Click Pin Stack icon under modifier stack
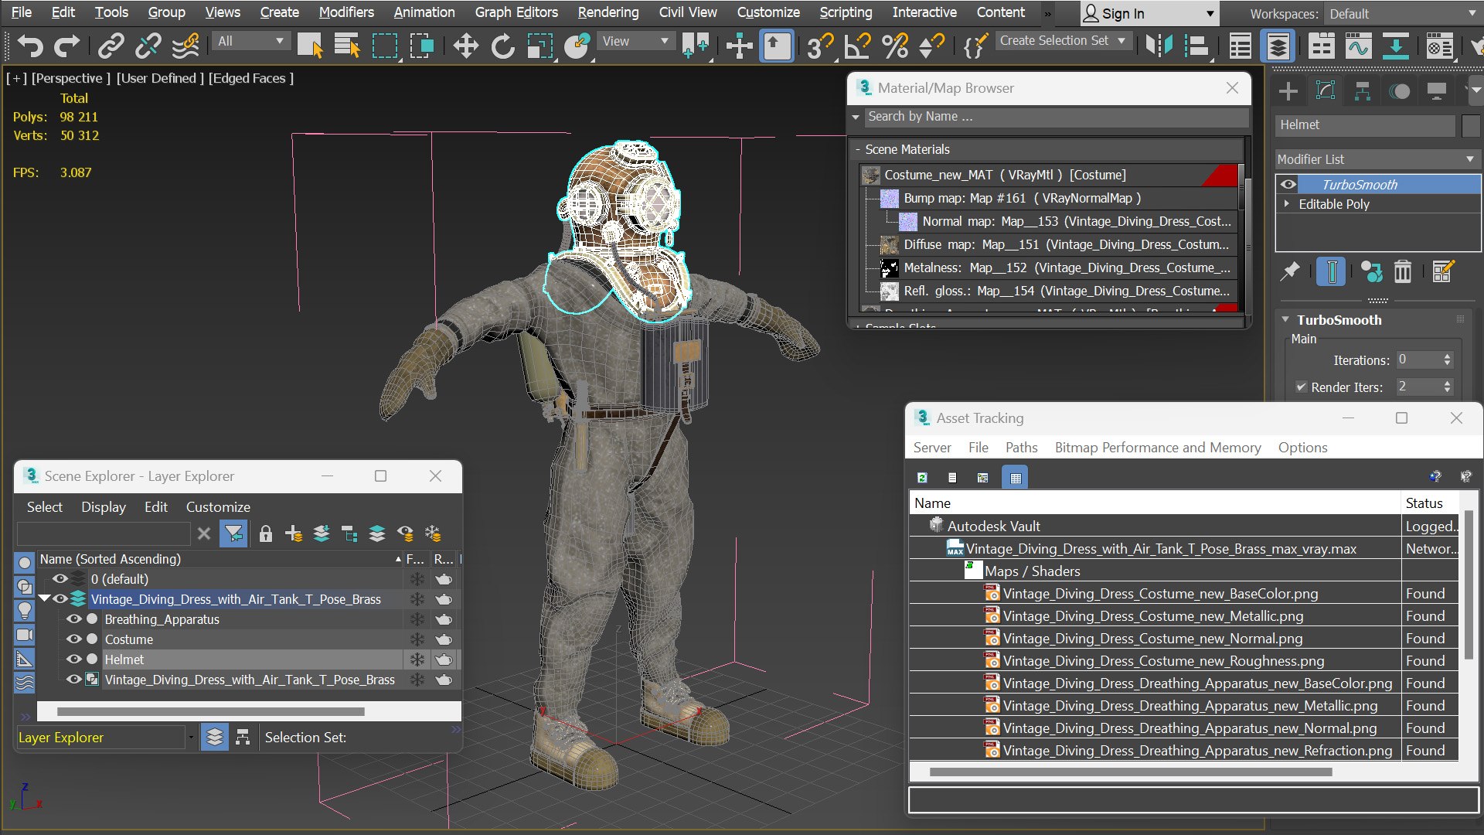 coord(1290,271)
